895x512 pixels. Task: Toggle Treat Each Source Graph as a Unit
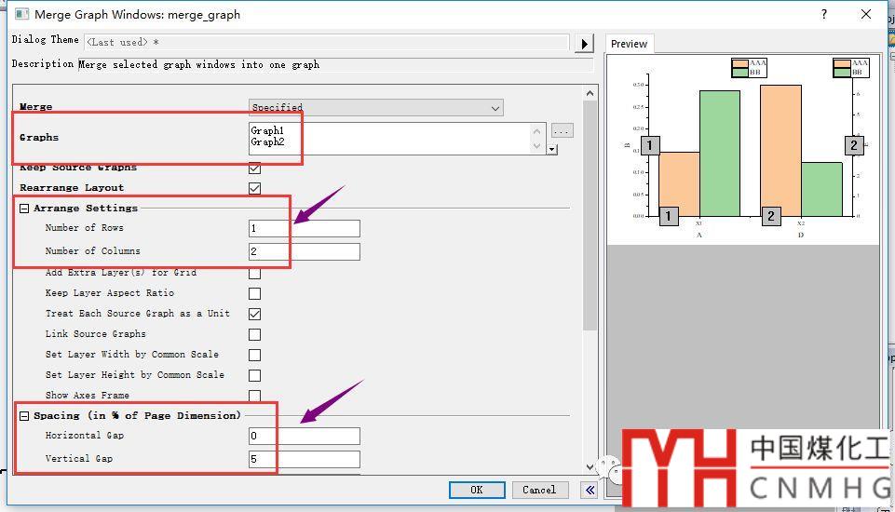point(254,314)
